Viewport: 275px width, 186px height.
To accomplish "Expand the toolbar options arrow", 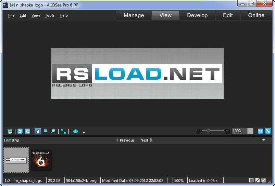I will [x=84, y=132].
